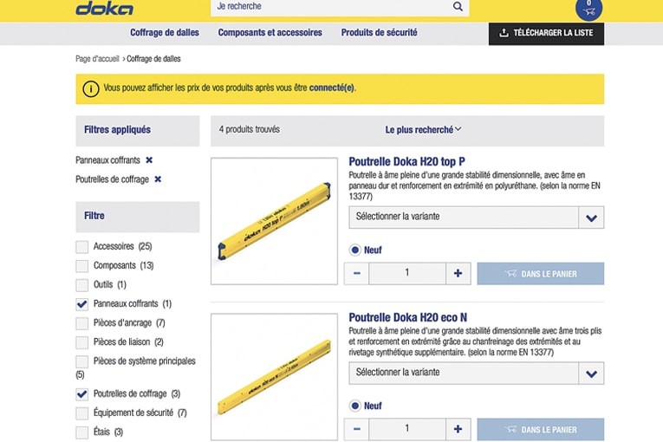Click the 4 produits trouvés text
Viewport: 663px width, 442px height.
(249, 129)
